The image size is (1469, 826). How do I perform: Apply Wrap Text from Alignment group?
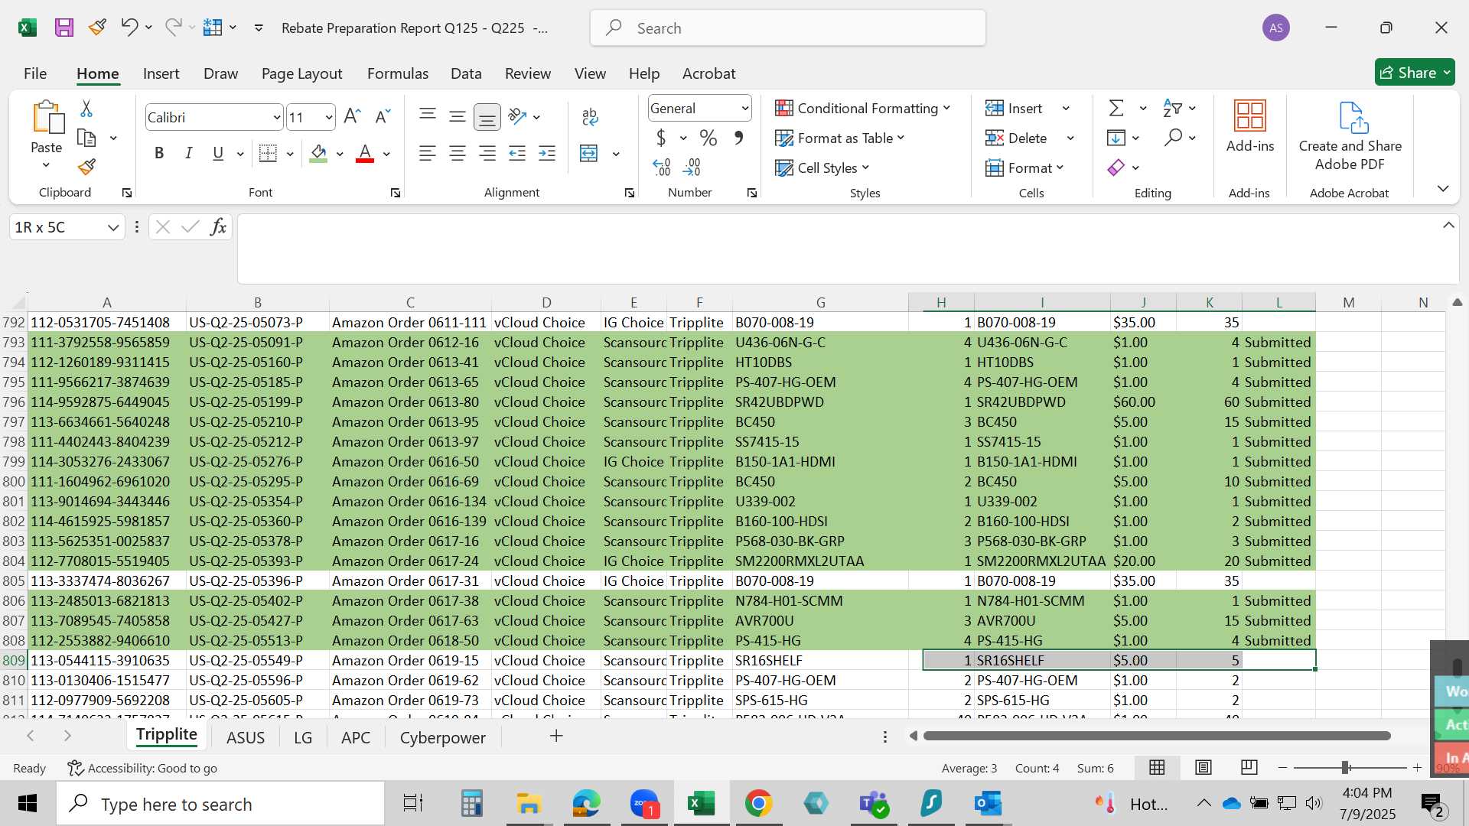coord(590,117)
